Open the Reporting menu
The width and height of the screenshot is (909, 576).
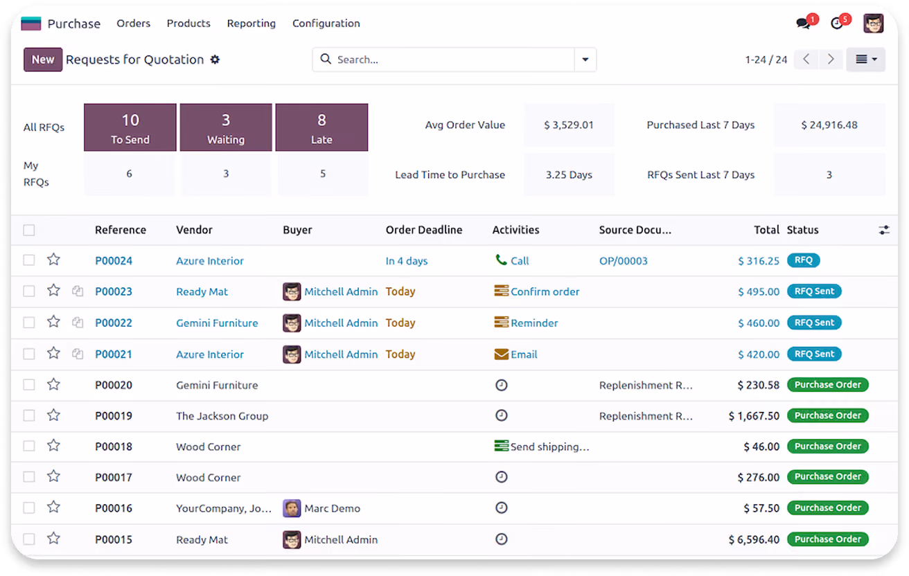point(251,24)
